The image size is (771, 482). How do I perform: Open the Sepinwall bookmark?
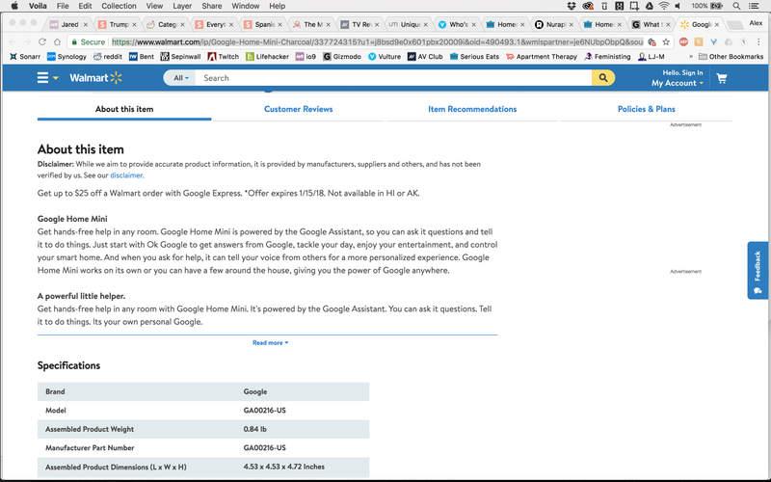coord(180,57)
